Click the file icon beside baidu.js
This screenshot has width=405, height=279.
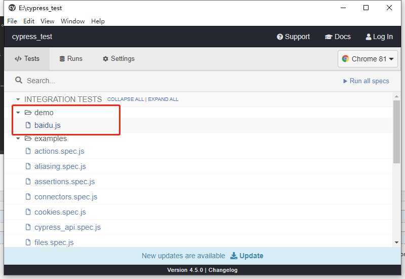[28, 125]
